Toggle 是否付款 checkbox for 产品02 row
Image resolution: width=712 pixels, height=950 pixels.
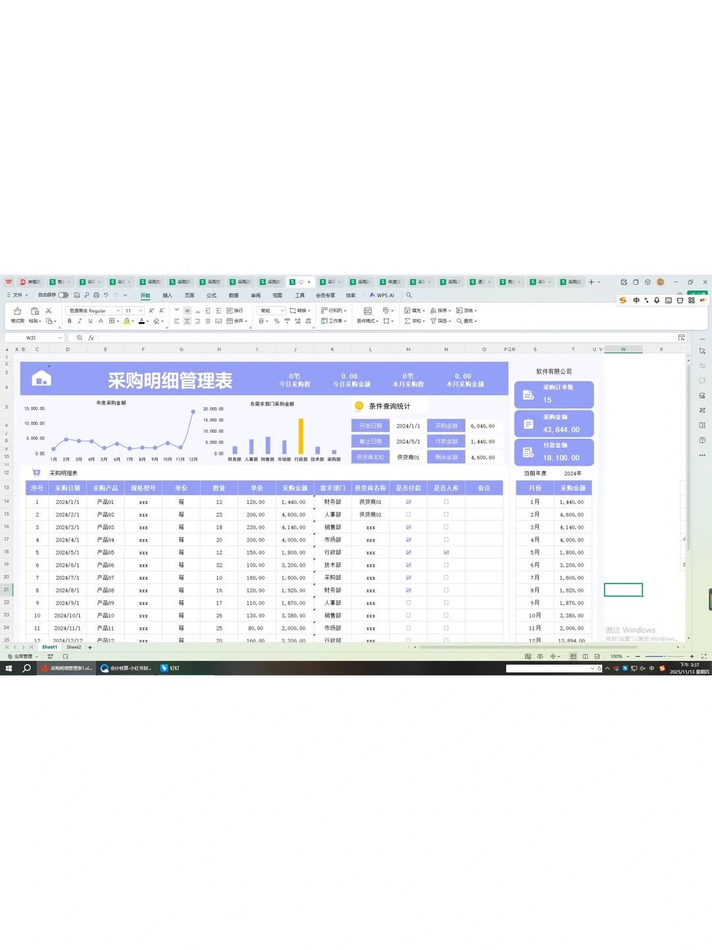409,515
